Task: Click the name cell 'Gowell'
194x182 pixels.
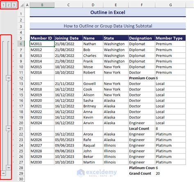Action: (x=93, y=84)
